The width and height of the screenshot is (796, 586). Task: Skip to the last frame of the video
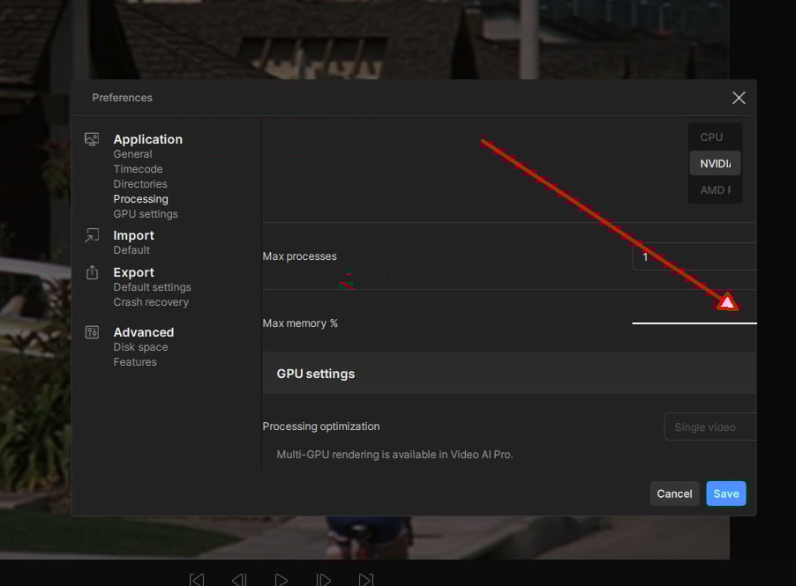(365, 579)
